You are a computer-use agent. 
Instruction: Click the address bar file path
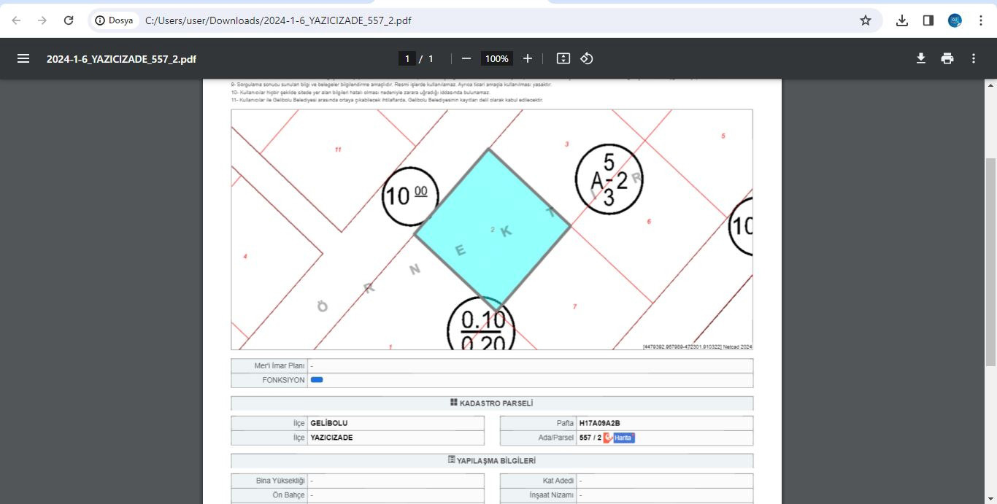pyautogui.click(x=277, y=20)
